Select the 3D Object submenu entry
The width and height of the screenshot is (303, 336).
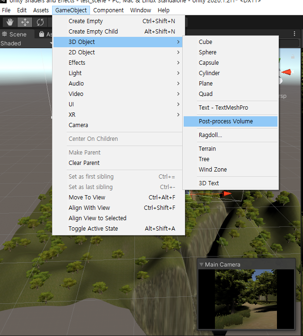pyautogui.click(x=118, y=42)
